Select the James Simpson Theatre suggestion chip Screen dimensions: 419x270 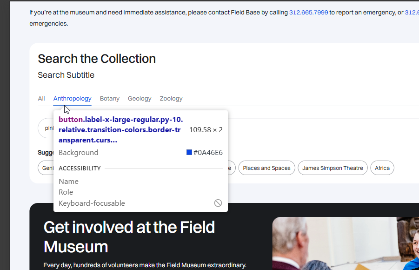[x=333, y=168]
